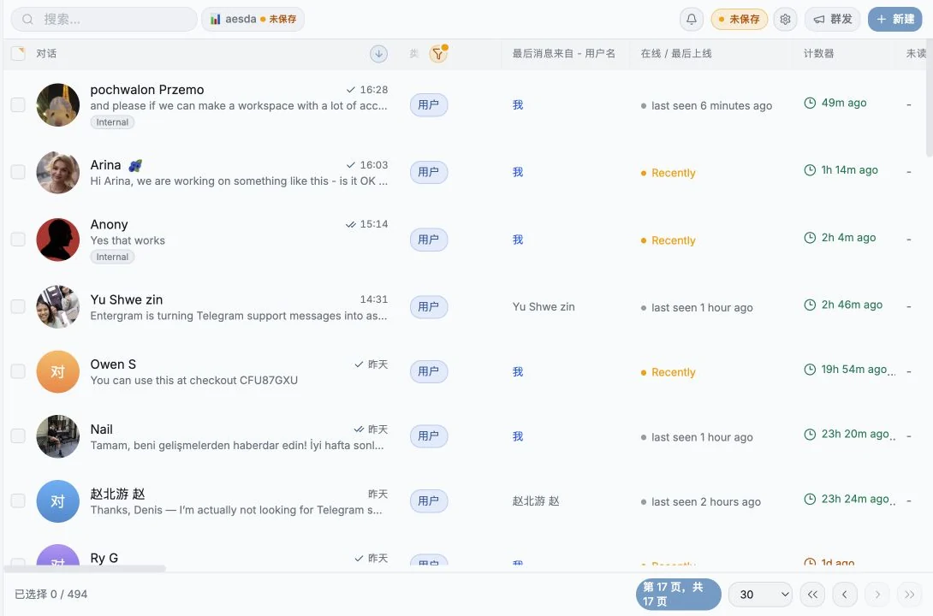Click clock icon beside 19h 54m ago
Screen dimensions: 933x616
pos(810,370)
